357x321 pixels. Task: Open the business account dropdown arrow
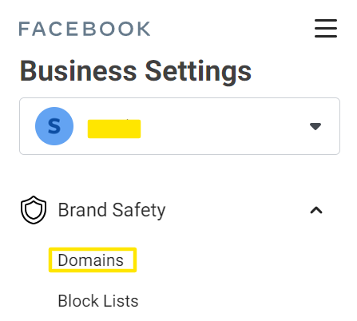click(x=315, y=126)
